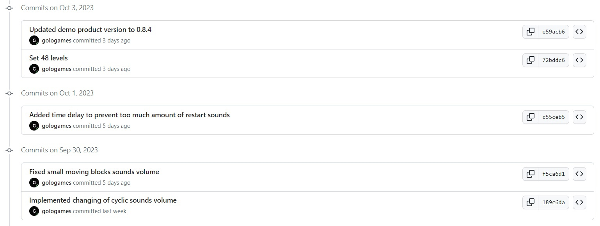Click gologames avatar on 'Set 48 levels'
Image resolution: width=600 pixels, height=226 pixels.
click(34, 69)
